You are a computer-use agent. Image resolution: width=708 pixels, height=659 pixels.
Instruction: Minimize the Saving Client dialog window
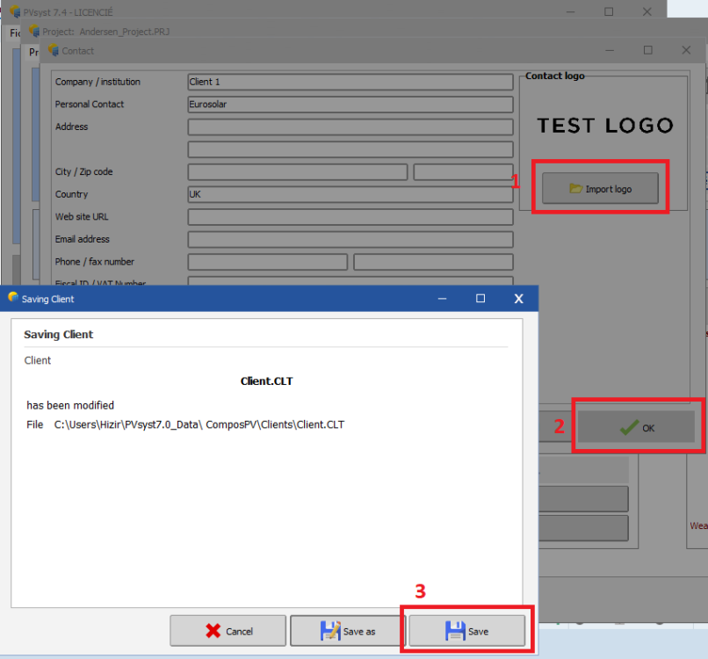(x=444, y=299)
